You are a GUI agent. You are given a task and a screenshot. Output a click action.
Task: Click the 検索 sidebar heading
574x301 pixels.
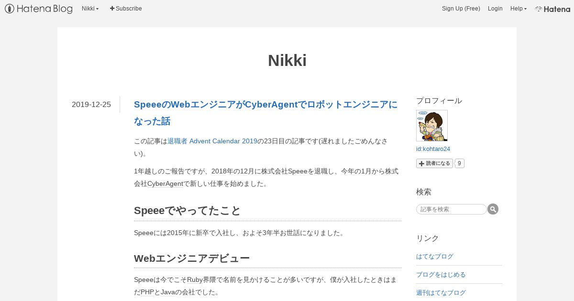click(424, 192)
